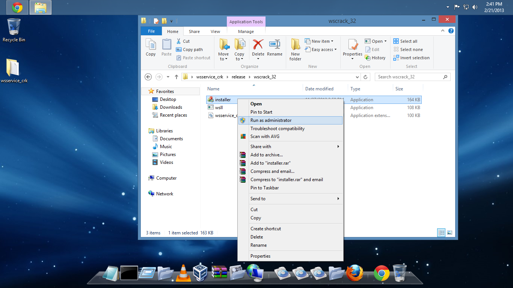
Task: Click Select all in the ribbon
Action: [408, 41]
